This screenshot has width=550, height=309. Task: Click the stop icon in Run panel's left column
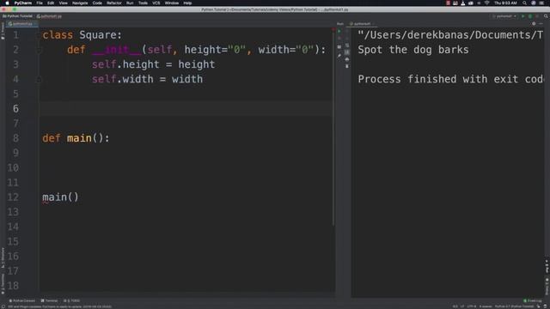[x=339, y=38]
